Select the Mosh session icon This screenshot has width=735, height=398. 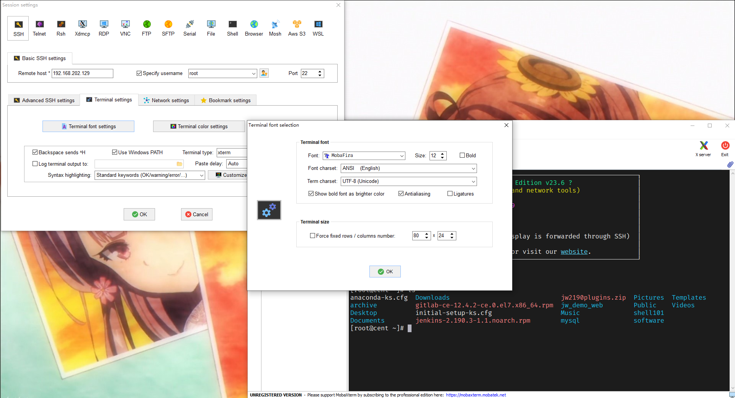[x=275, y=28]
